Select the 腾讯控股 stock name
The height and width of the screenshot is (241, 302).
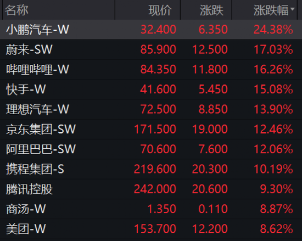tap(29, 189)
